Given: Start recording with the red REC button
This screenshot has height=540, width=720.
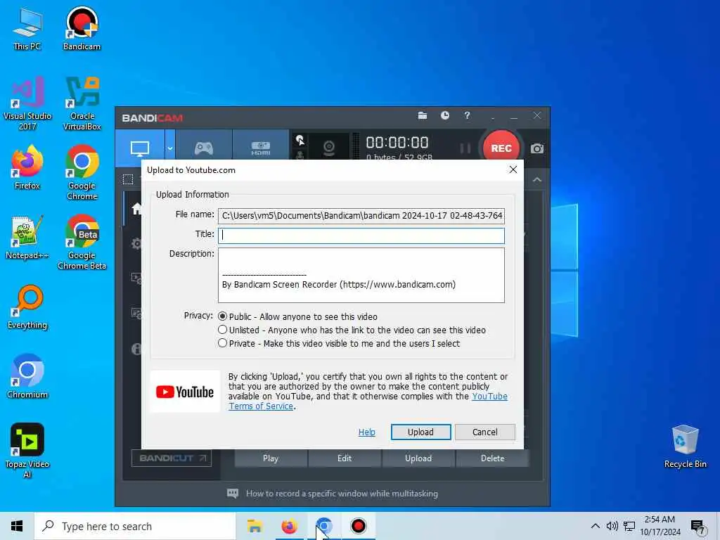Looking at the screenshot, I should 501,148.
